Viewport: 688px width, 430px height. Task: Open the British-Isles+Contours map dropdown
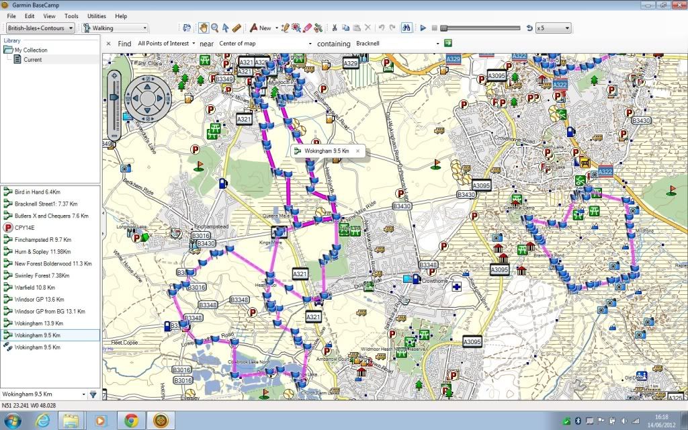[x=40, y=28]
